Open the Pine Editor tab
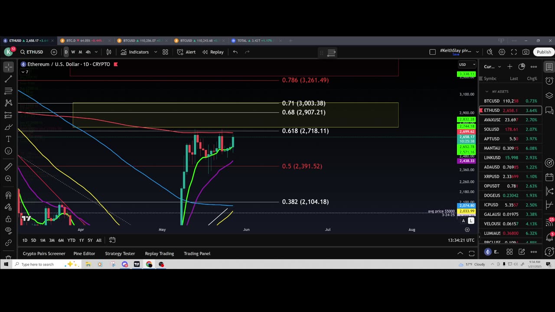Viewport: 555px width, 312px height. tap(84, 253)
